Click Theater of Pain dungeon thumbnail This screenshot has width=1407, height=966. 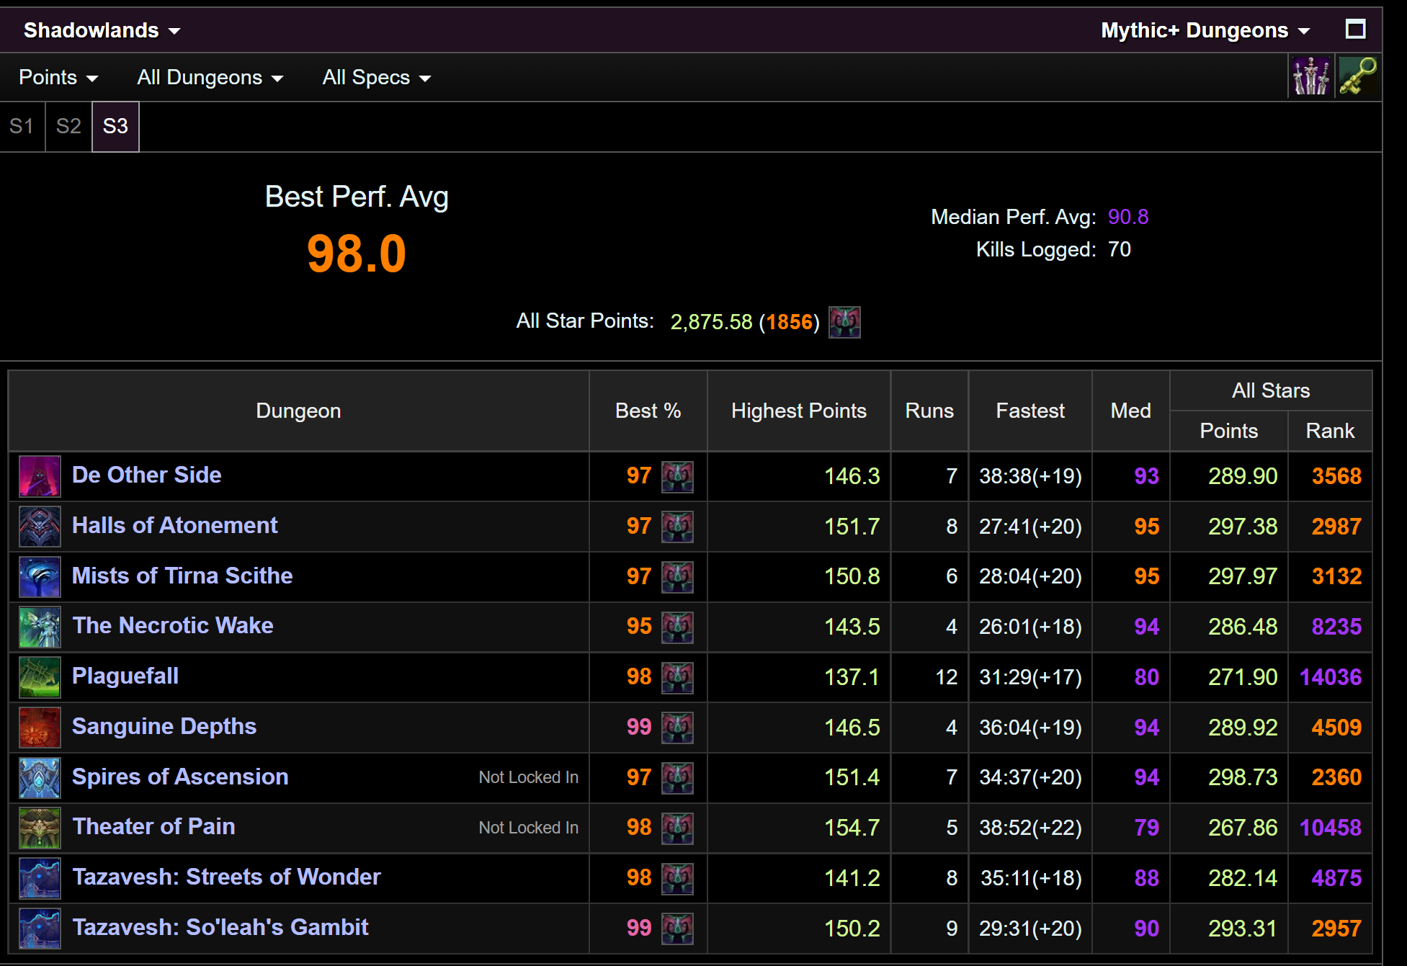click(x=40, y=828)
